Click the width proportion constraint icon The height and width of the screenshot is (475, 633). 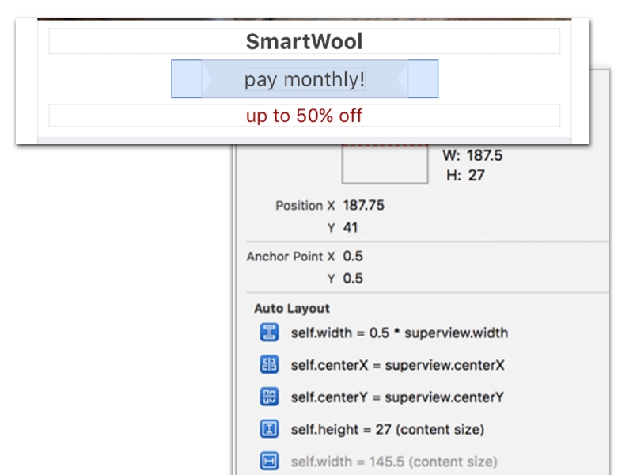pos(269,332)
